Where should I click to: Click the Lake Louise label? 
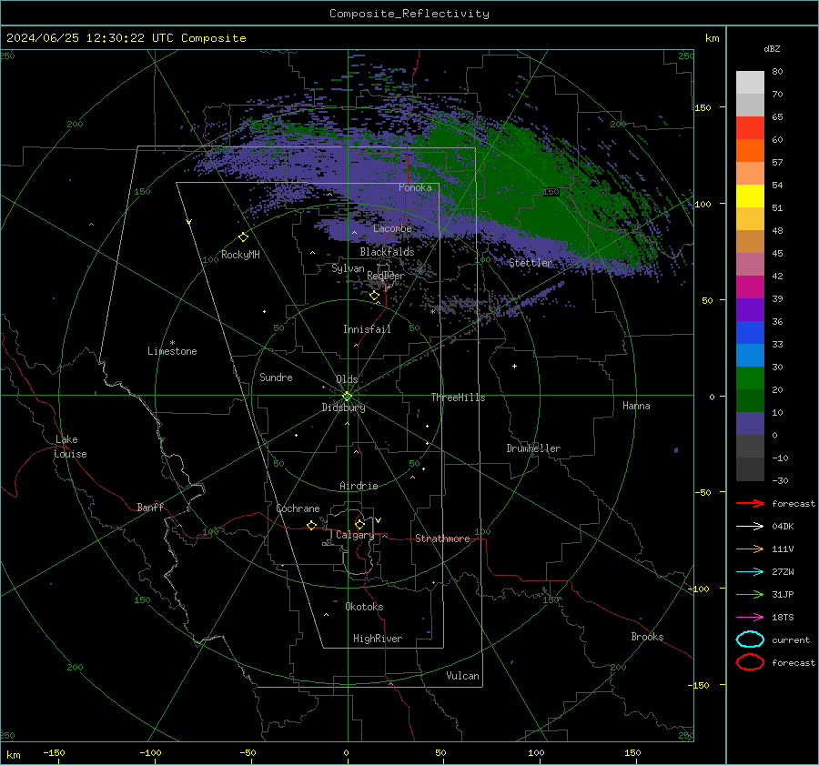click(70, 447)
